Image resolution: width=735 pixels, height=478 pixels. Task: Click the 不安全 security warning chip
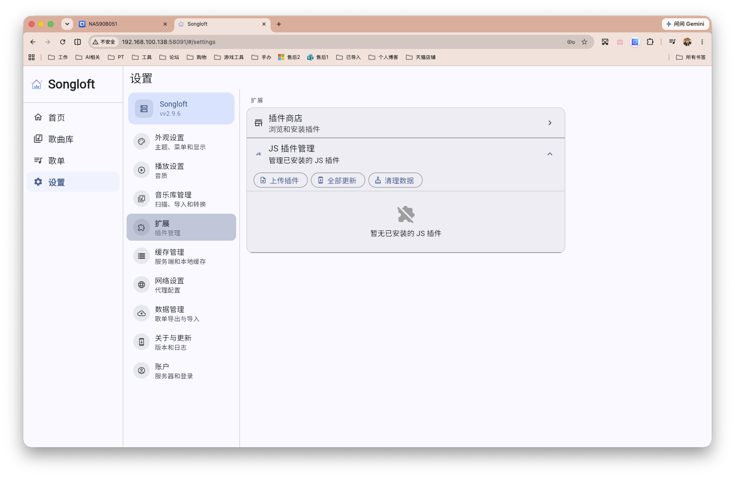click(104, 42)
